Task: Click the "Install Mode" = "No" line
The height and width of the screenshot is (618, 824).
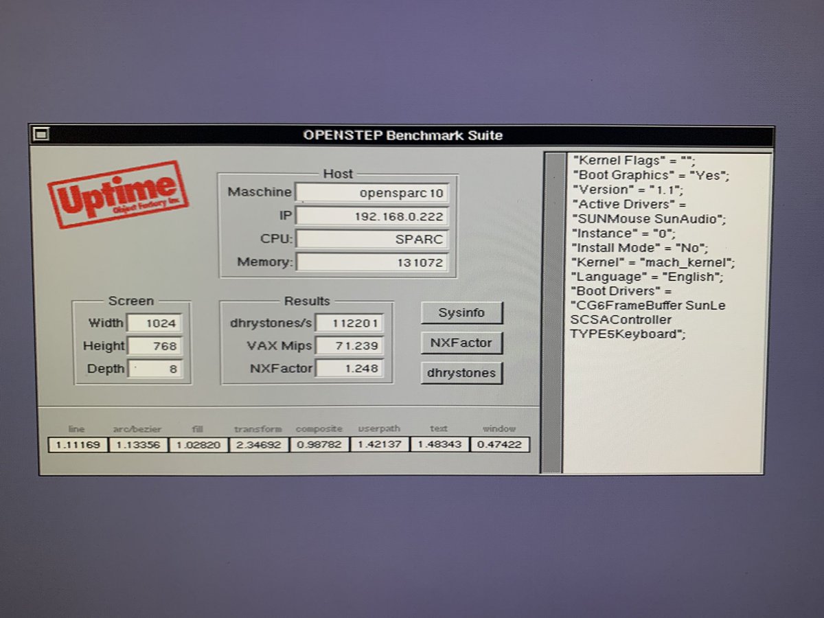Action: (x=639, y=248)
